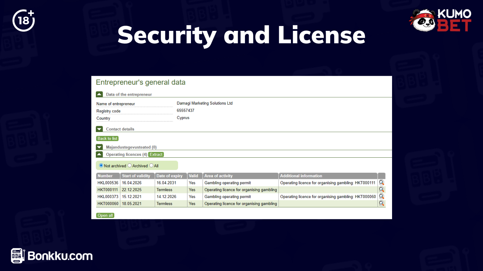Click start date 15.12.2021

point(132,196)
